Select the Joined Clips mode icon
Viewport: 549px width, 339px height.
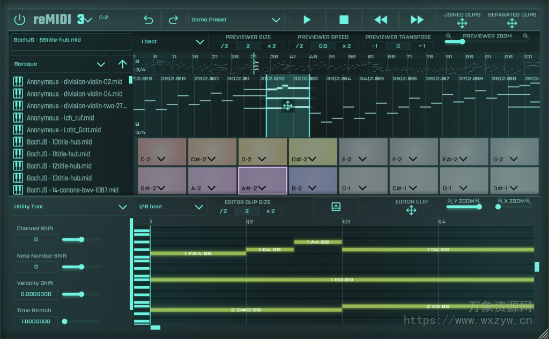coord(462,23)
